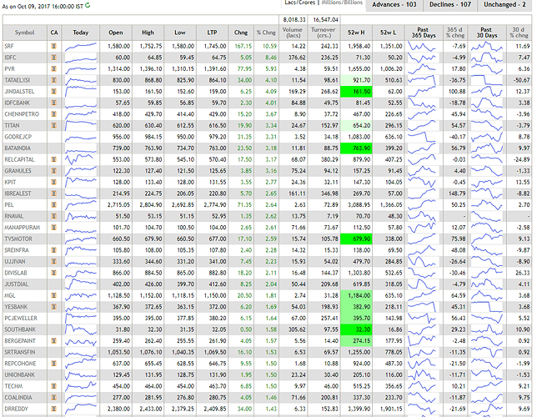The image size is (537, 417).
Task: Open the BATAINDIA symbol link
Action: coord(18,148)
